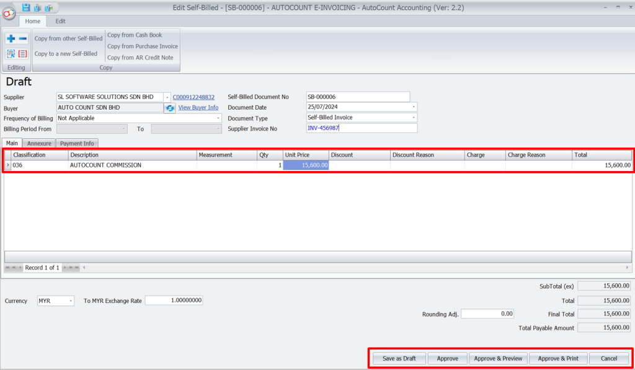Click the Rounding Adj. field

pos(487,314)
